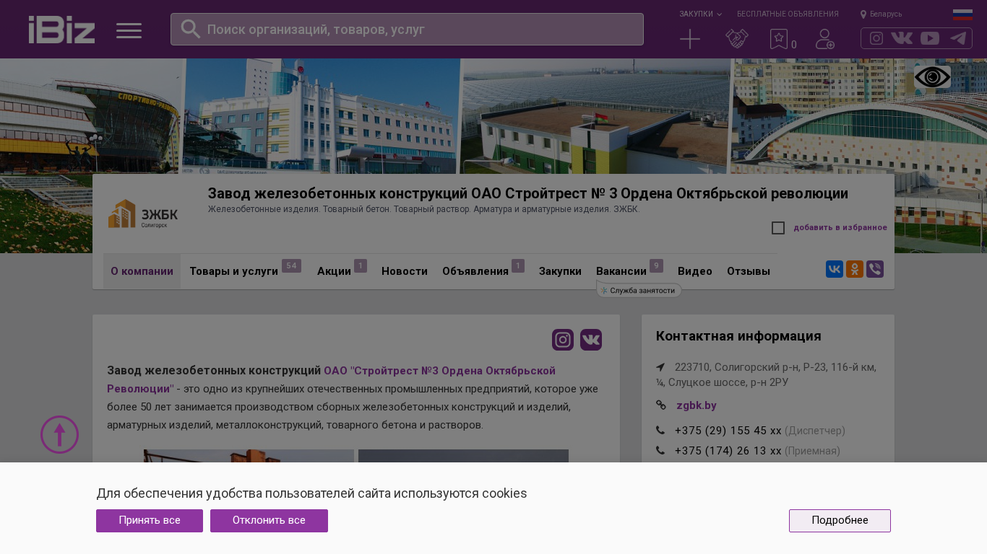Show the Видео tab
The height and width of the screenshot is (554, 987).
(x=695, y=271)
